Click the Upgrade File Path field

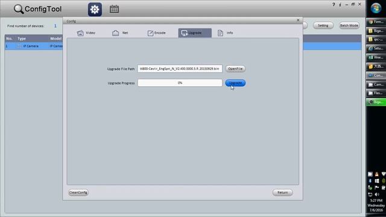coord(180,69)
